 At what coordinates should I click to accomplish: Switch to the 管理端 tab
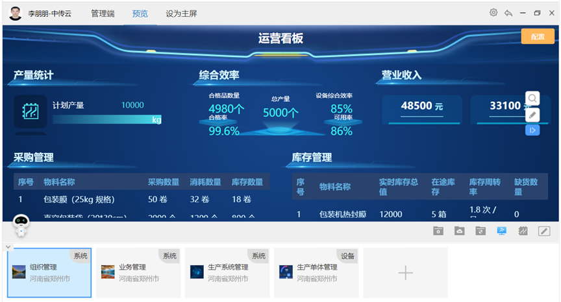click(103, 14)
